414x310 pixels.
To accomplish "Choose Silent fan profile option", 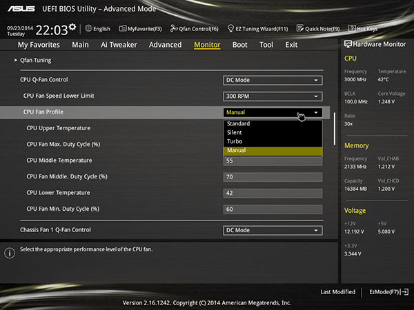I will (273, 132).
